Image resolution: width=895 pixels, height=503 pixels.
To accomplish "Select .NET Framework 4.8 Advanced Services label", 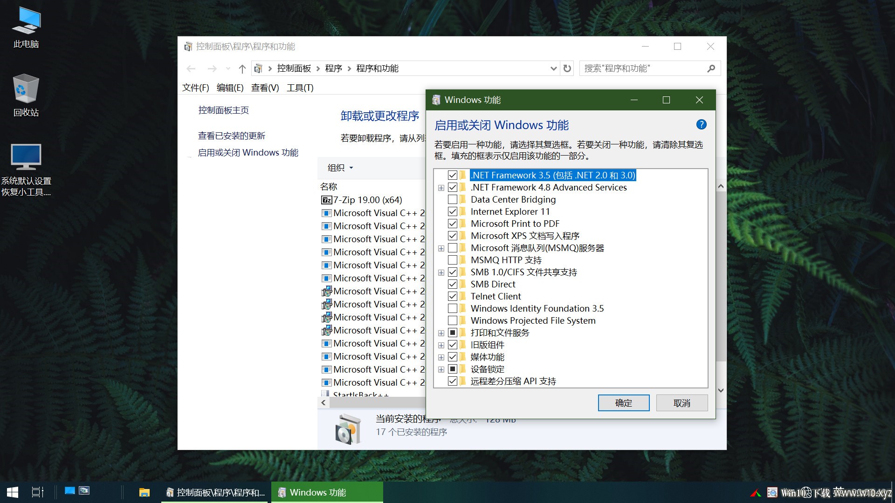I will 549,187.
